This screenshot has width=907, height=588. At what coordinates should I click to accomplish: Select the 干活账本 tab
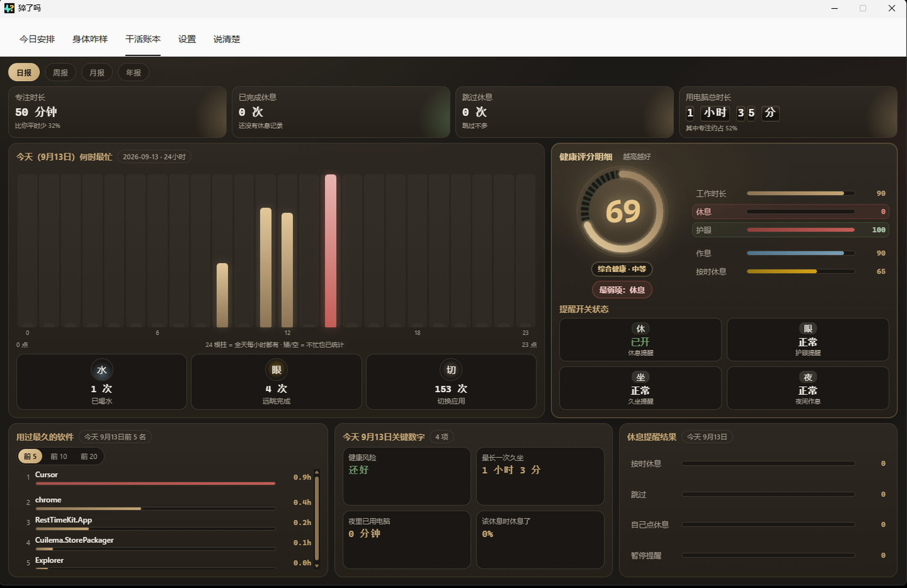pyautogui.click(x=143, y=39)
